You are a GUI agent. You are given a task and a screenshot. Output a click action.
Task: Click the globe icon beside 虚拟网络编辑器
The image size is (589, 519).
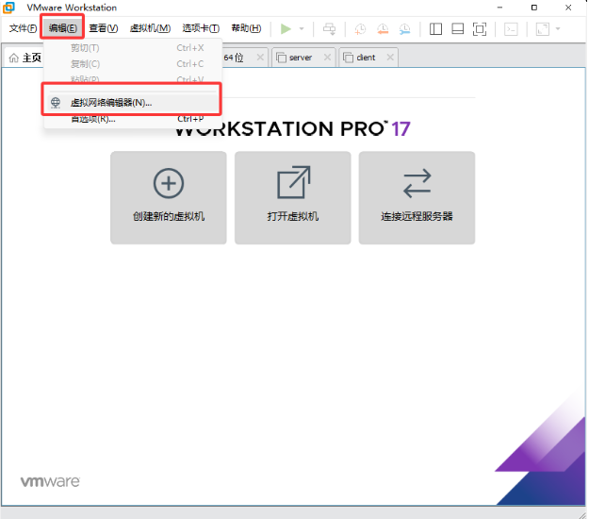56,102
